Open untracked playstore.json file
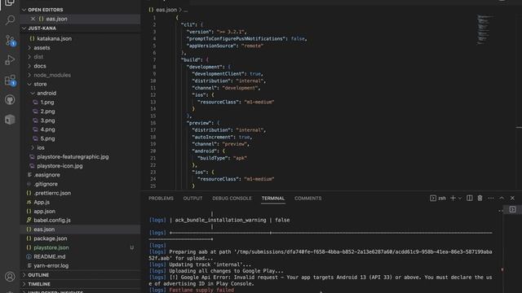The height and width of the screenshot is (293, 522). [x=51, y=247]
